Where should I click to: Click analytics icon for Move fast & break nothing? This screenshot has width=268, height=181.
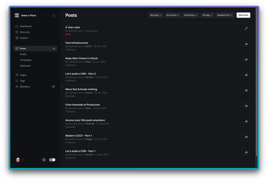(246, 90)
